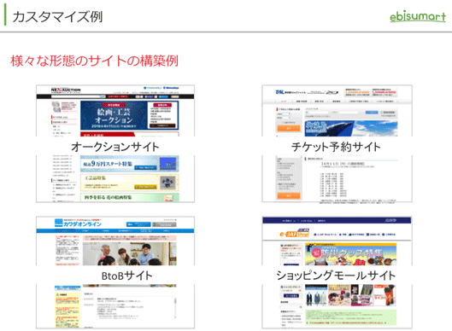
Task: Click the lower orange button in ticket sidebar
Action: coord(289,196)
